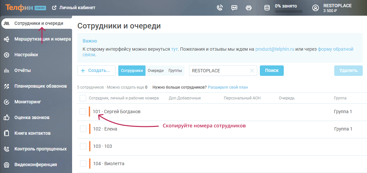Screen dimensions: 367x173
Task: Click RESTOPLACE account name in header
Action: coord(338,6)
